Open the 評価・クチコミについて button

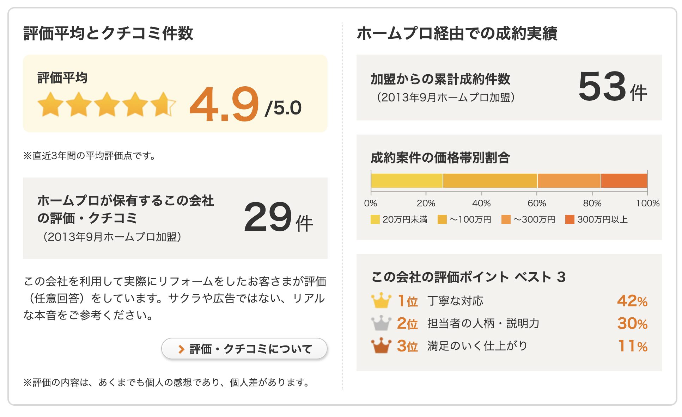pyautogui.click(x=244, y=349)
